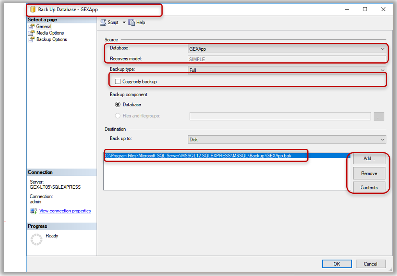Open the Backup Options page
This screenshot has height=276, width=397.
51,39
